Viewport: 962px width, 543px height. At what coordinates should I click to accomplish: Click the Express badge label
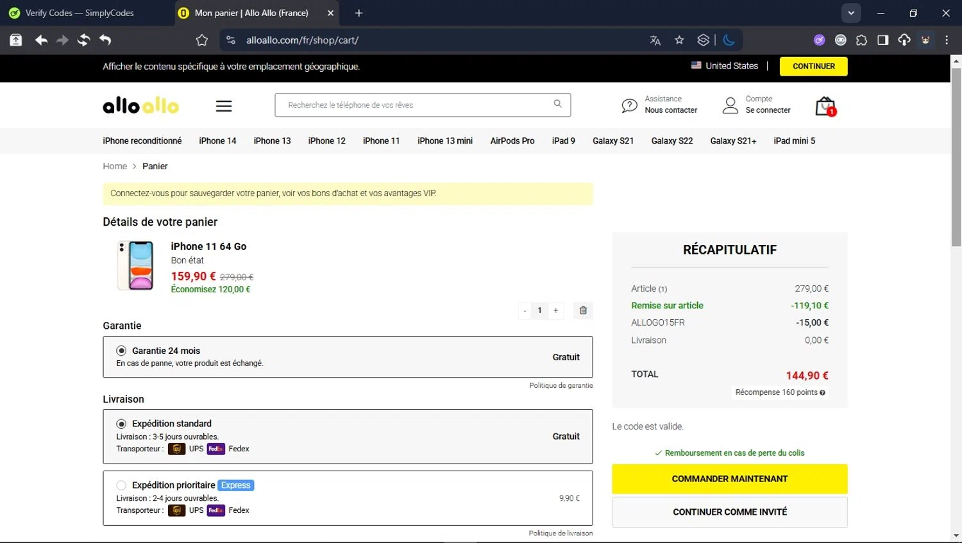coord(236,485)
